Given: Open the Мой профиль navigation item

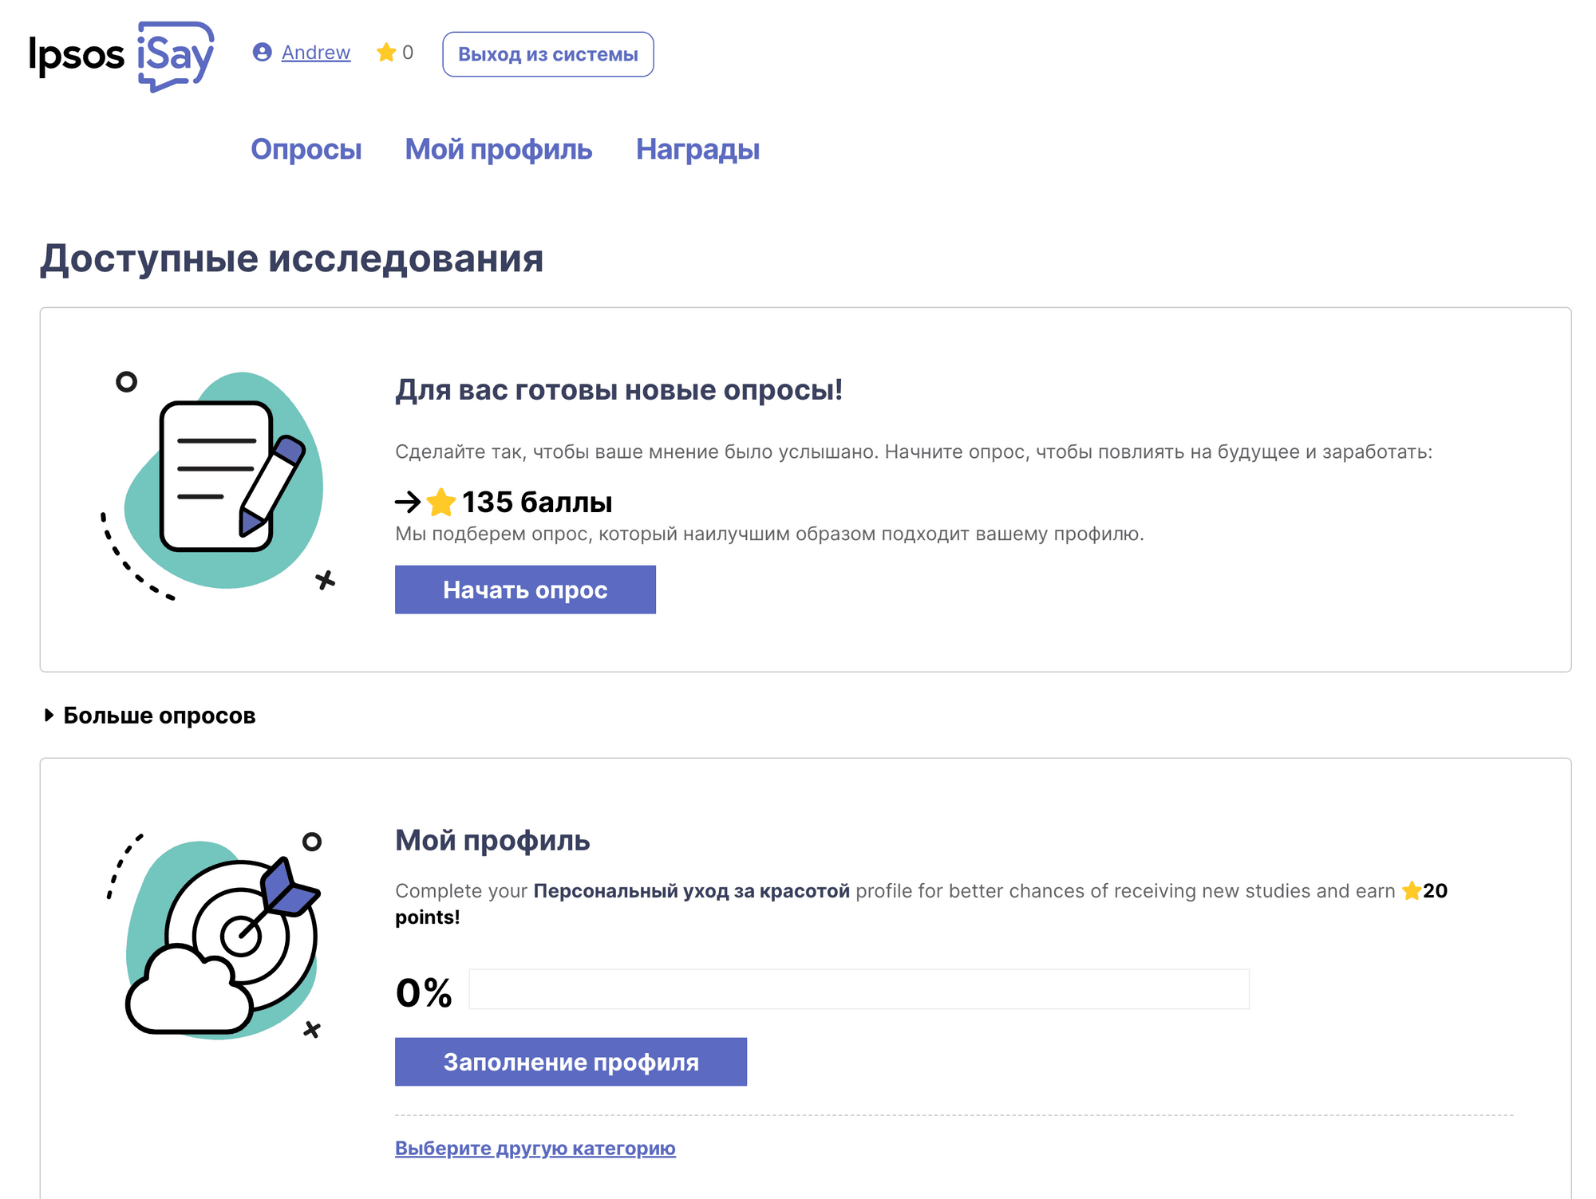Looking at the screenshot, I should pyautogui.click(x=498, y=148).
